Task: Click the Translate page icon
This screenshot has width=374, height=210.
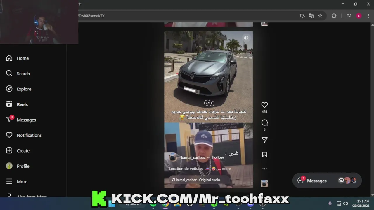Action: [311, 16]
